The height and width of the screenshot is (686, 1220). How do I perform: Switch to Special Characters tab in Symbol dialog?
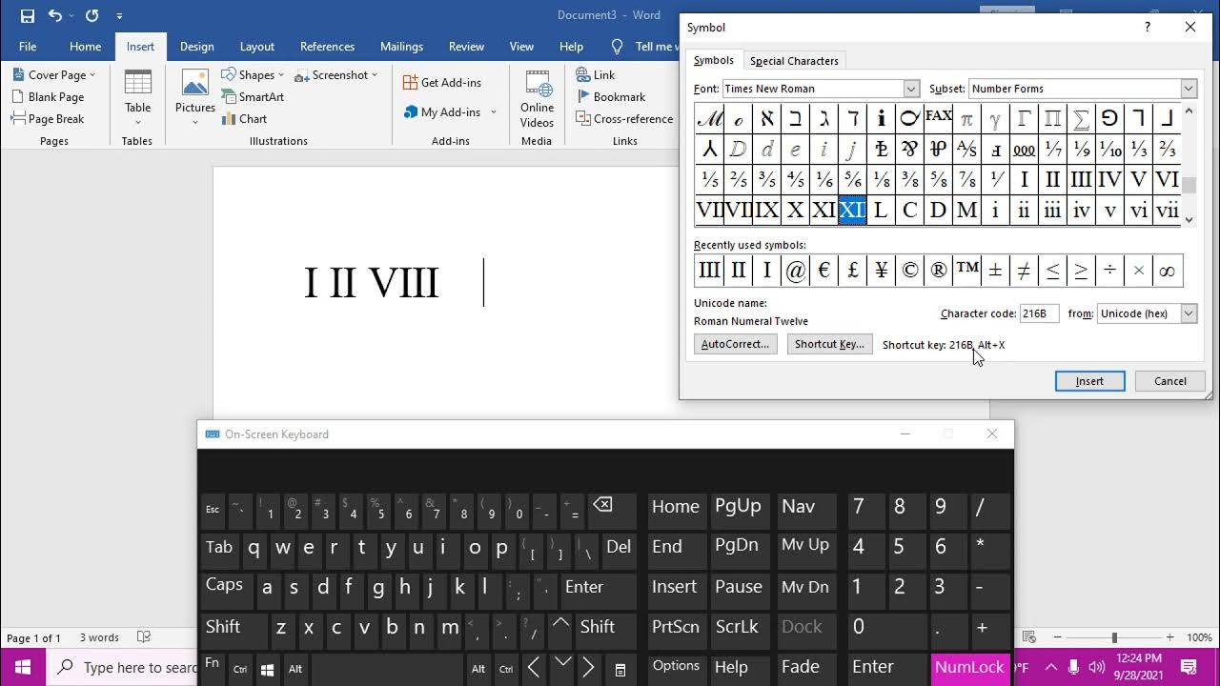[x=794, y=61]
